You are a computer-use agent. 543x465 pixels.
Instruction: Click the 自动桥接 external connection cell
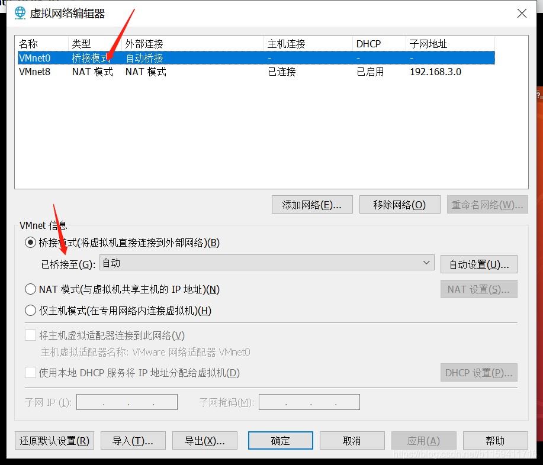(144, 58)
